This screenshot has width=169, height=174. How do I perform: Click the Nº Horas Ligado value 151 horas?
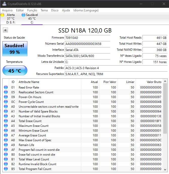(155, 62)
